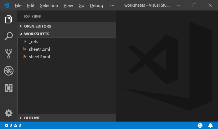Open the Explorer view in activity bar
Viewport: 218px width, 129px height.
point(9,20)
